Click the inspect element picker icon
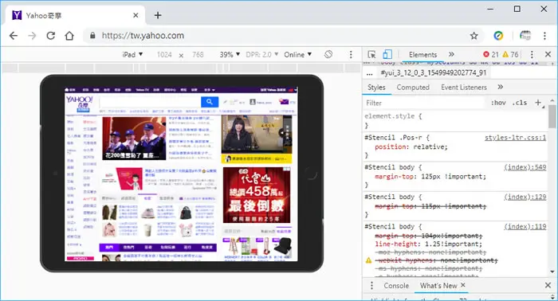This screenshot has width=558, height=301. (371, 55)
